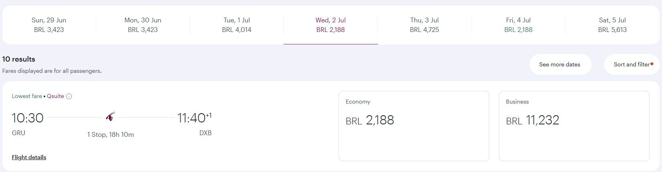Click the 10:30 GRU departure time

point(27,118)
